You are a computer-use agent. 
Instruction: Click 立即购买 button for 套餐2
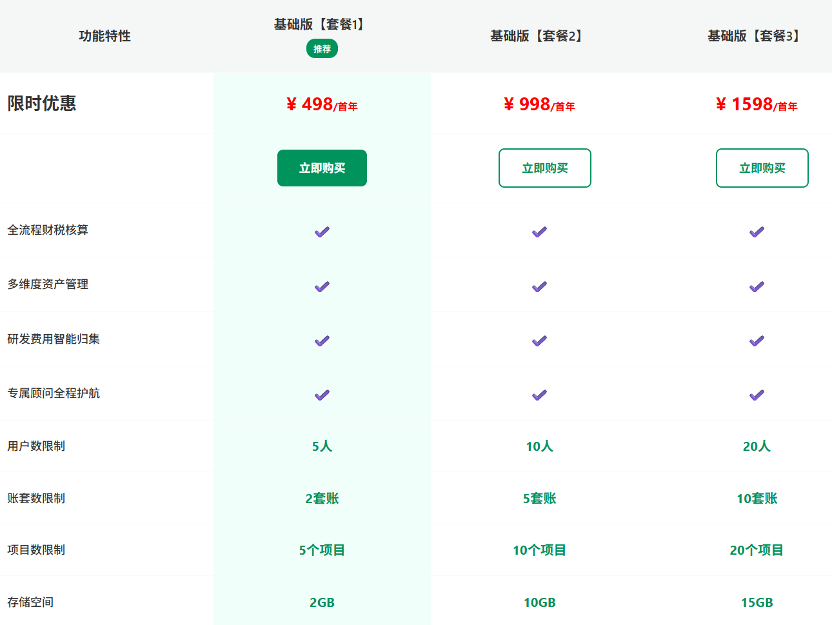(x=544, y=168)
